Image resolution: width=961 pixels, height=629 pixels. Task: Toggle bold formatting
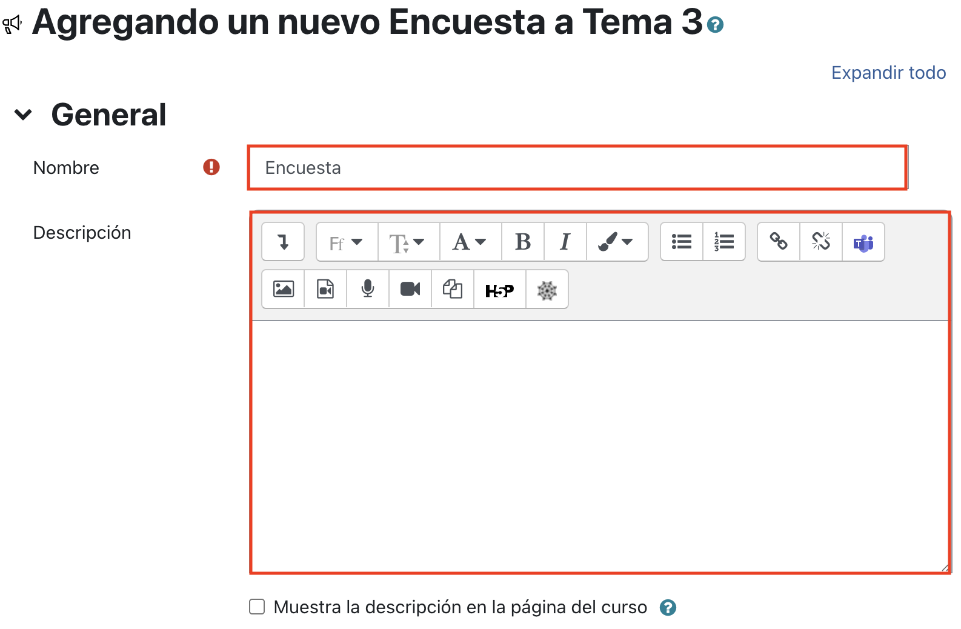(523, 242)
